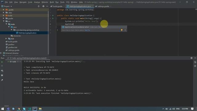Screen dimensions: 197x111
Task: Click the green Rerun button
Action: tap(2, 62)
